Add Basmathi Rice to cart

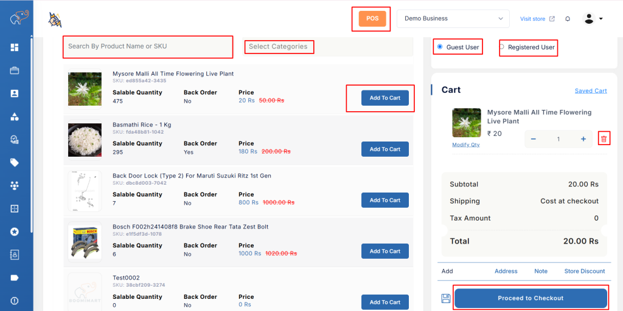[x=385, y=149]
